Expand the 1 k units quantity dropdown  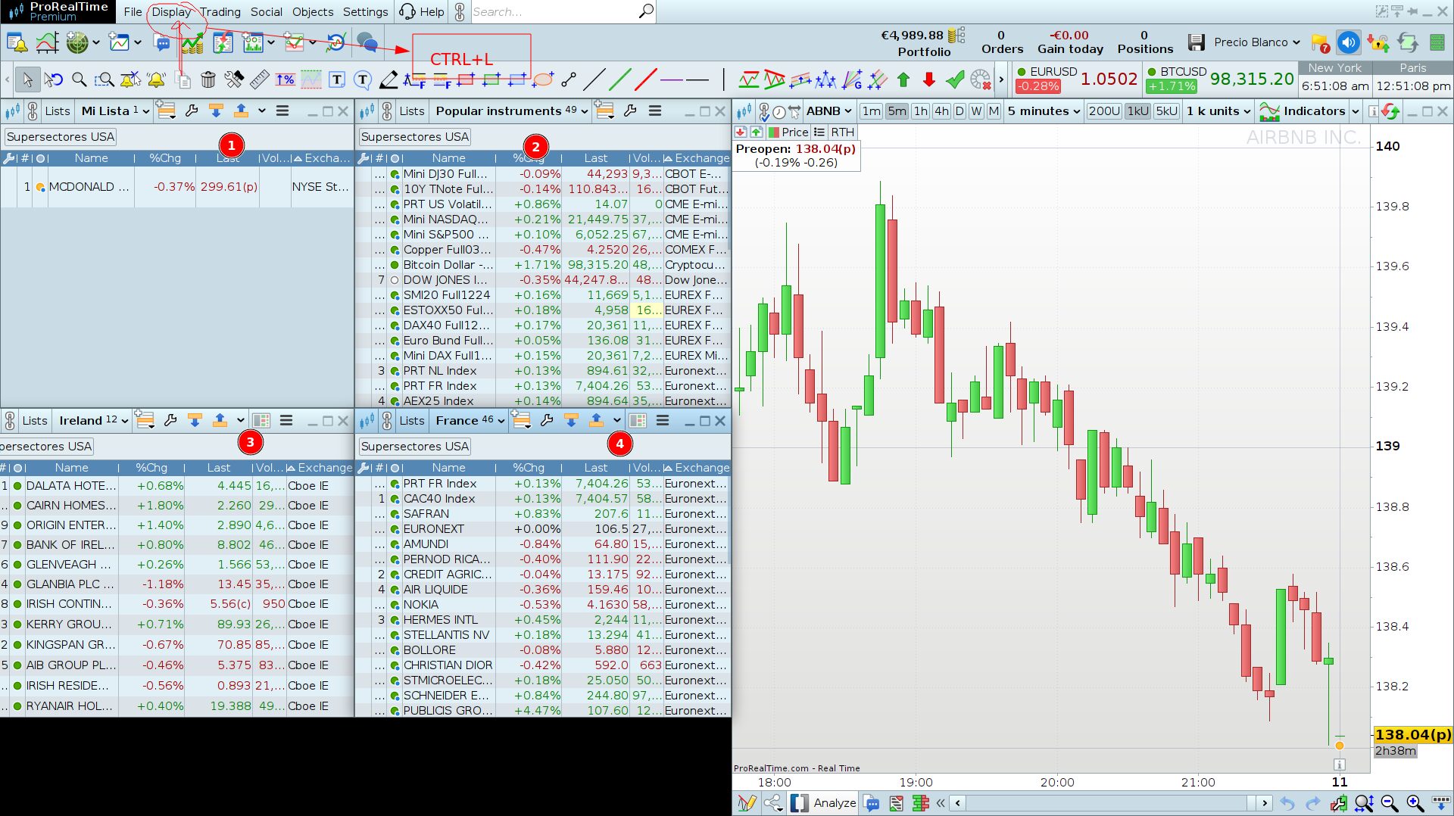point(1218,111)
